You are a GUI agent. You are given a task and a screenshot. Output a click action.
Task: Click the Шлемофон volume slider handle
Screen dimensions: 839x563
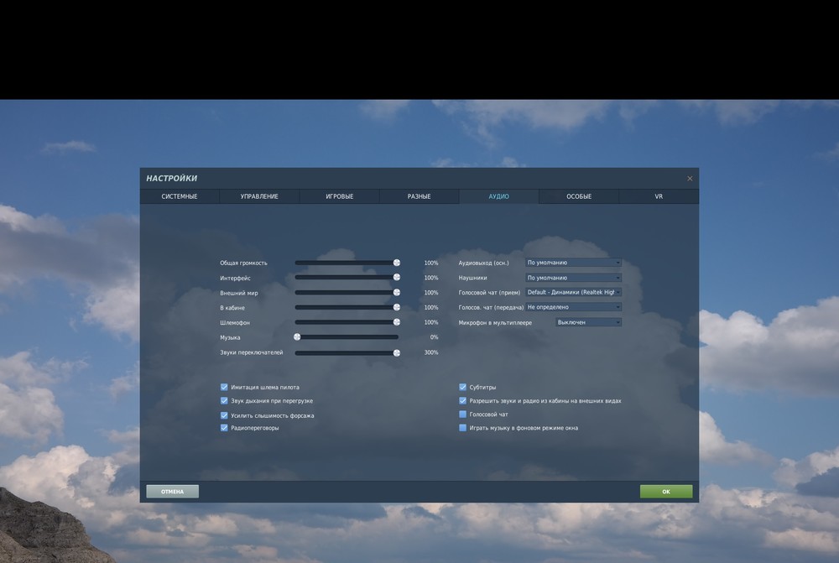pos(397,322)
